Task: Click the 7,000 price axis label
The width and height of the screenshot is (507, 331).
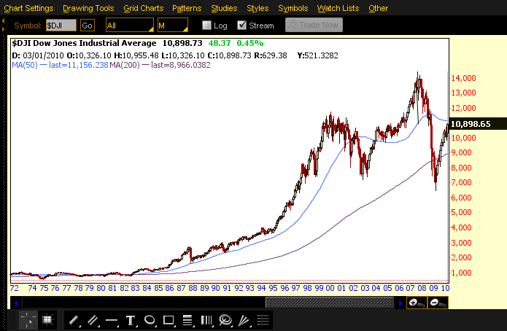Action: coord(461,182)
